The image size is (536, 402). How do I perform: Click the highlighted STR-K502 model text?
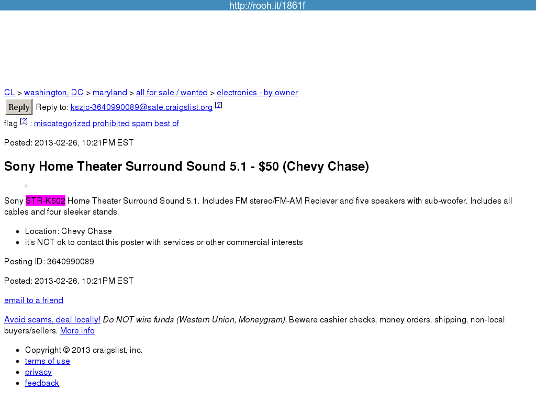(x=46, y=201)
